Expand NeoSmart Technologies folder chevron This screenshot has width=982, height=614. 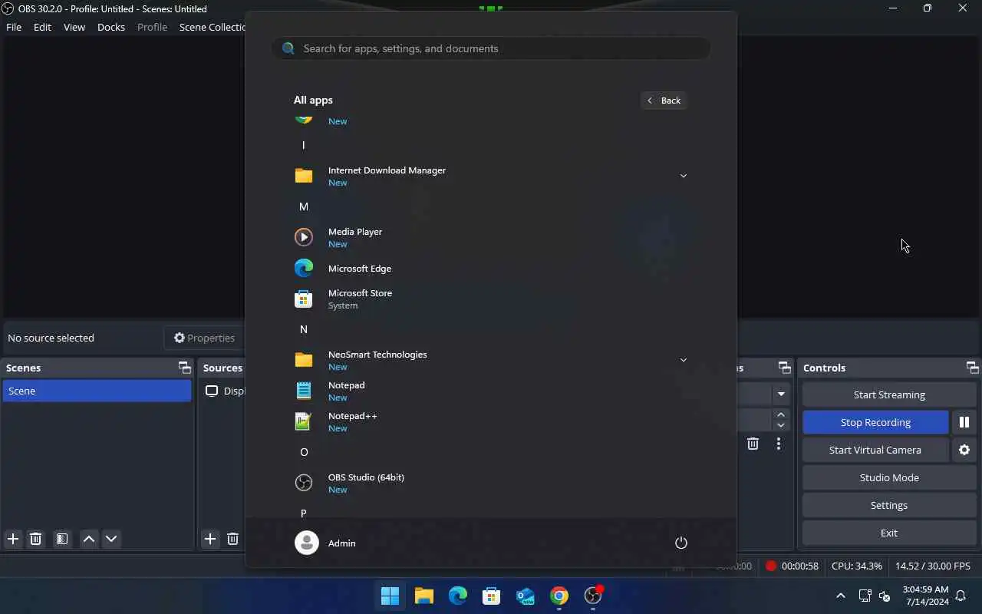pos(683,360)
